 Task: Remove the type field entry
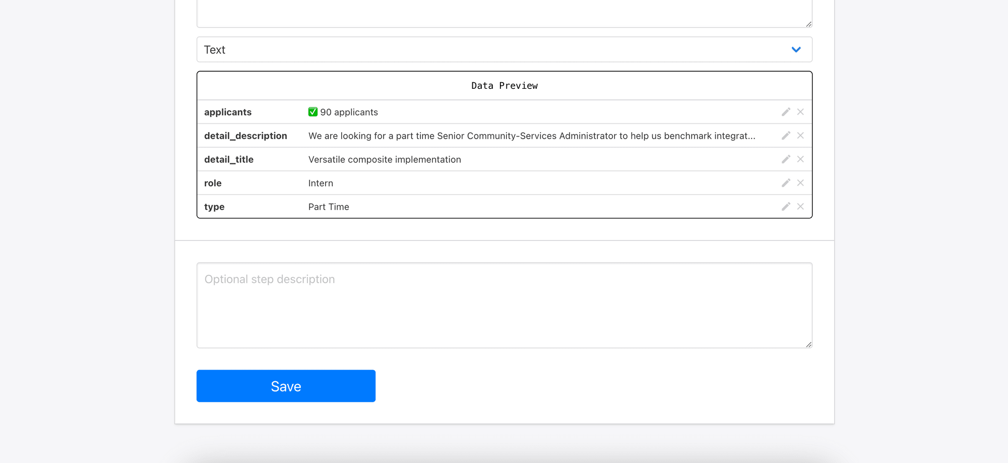click(x=800, y=207)
